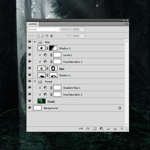The image size is (150, 150).
Task: Select the Shadow 2 gradient mask thumbnail
Action: (x=53, y=48)
